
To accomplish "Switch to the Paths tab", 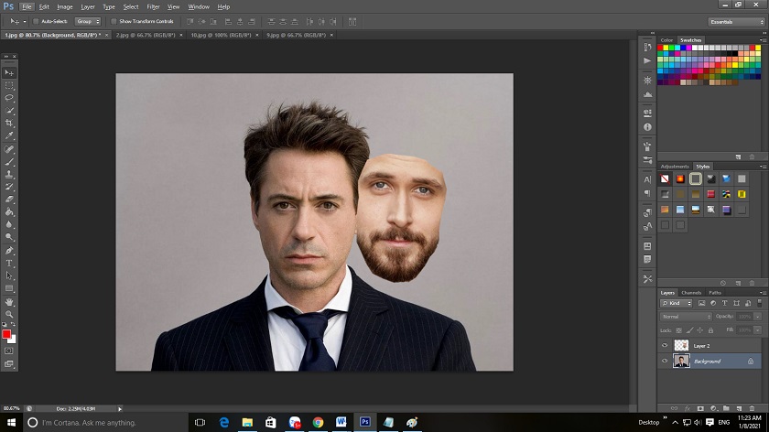I will [x=715, y=293].
